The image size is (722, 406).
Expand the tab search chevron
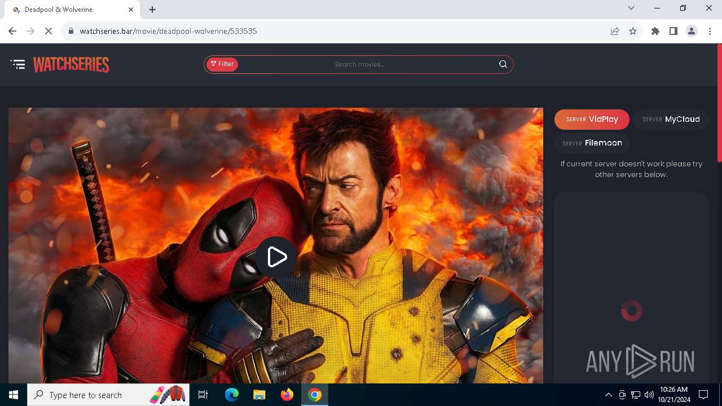631,8
